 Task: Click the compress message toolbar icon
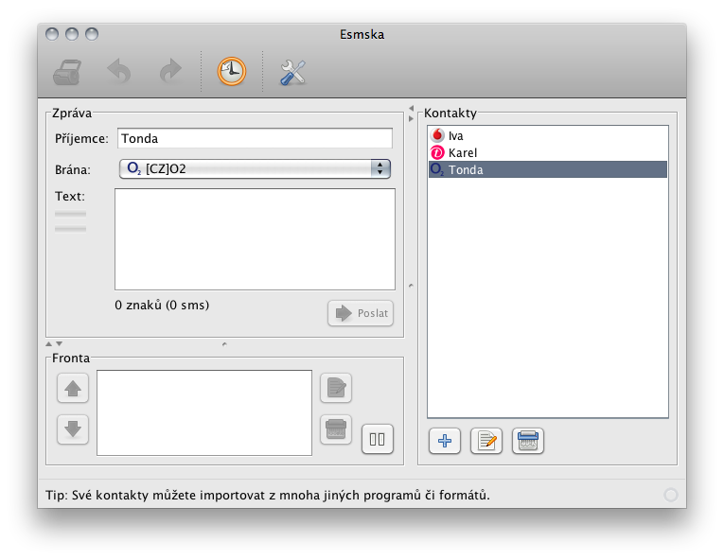[68, 72]
